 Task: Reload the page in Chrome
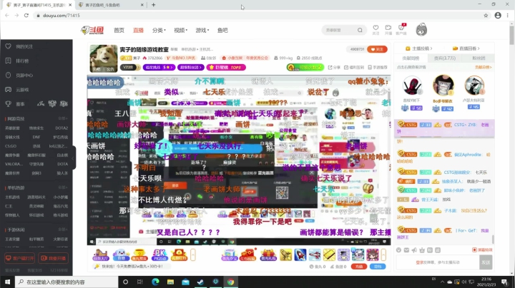(x=26, y=16)
